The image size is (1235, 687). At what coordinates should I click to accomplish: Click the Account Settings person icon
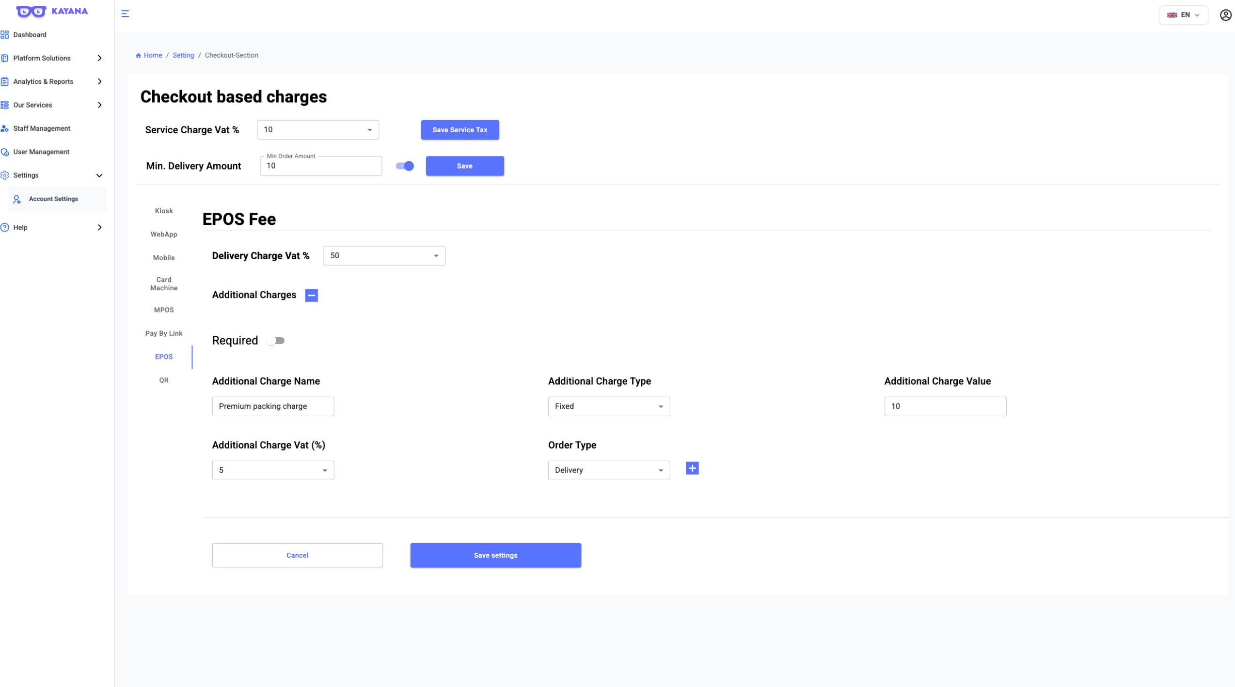tap(17, 199)
